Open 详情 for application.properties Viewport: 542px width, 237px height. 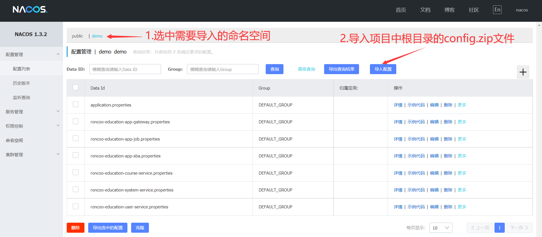coord(398,105)
